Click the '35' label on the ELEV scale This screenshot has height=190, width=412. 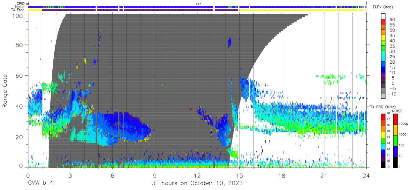393,46
